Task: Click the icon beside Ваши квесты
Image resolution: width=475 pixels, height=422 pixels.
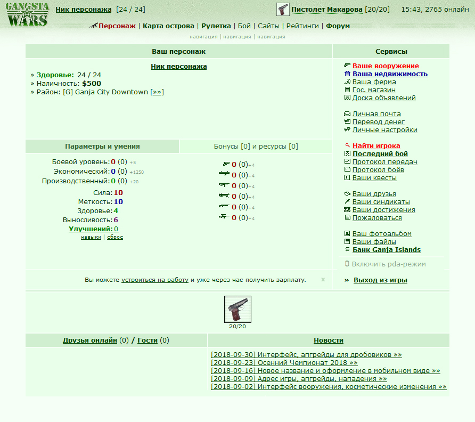Action: 347,178
